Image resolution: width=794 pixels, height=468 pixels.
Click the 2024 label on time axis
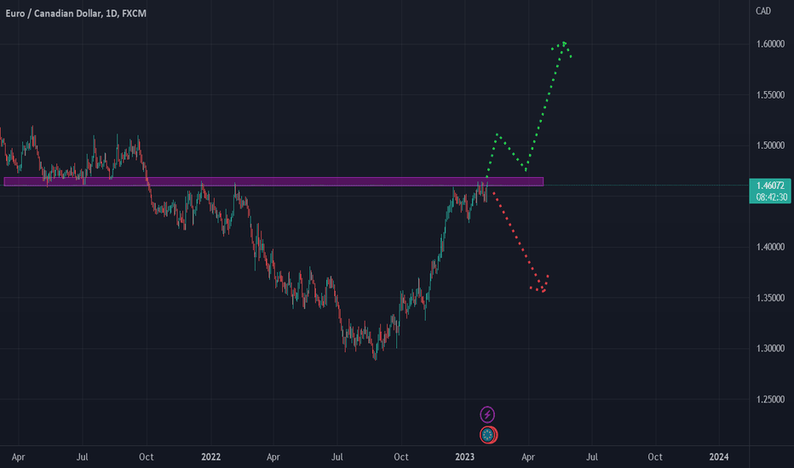(x=718, y=457)
